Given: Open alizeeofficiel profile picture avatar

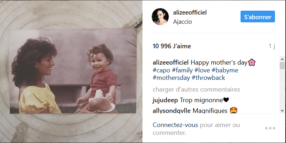Looking at the screenshot, I should 160,17.
